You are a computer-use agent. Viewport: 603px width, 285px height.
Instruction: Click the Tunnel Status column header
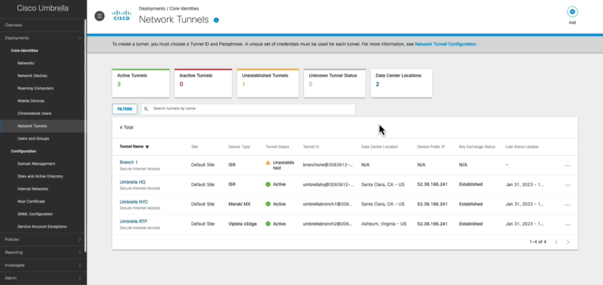277,147
